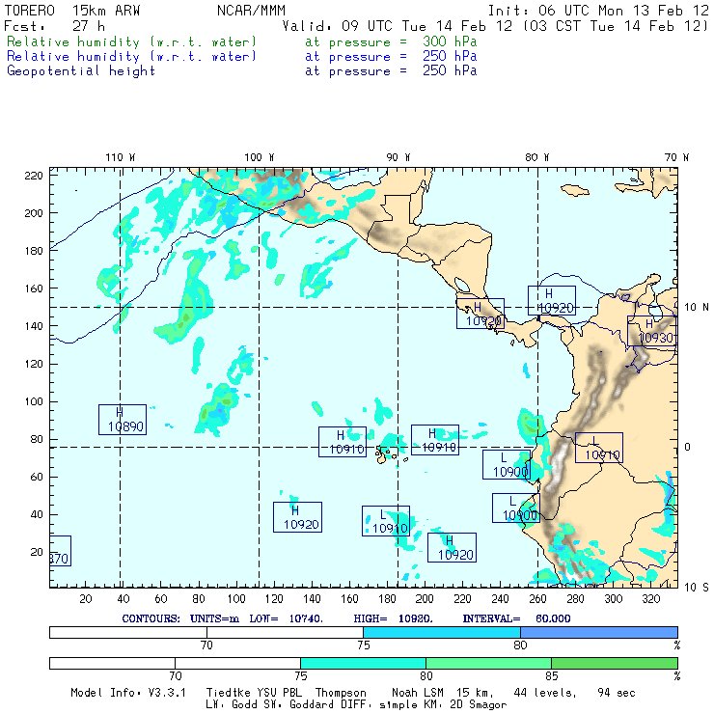Select the 'Fcst: 27 h' forecast label
The width and height of the screenshot is (714, 714).
54,26
